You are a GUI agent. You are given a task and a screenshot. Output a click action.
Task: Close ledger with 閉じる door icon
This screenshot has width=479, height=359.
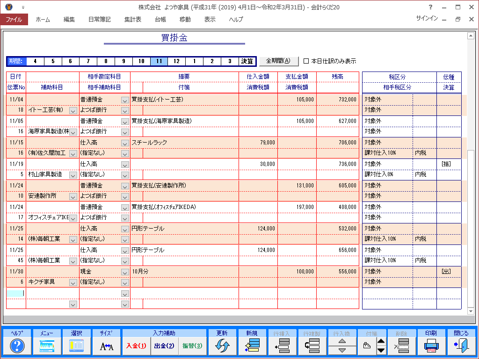pyautogui.click(x=461, y=346)
